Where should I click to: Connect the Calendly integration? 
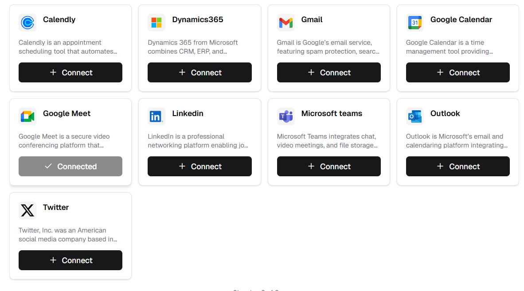point(70,72)
